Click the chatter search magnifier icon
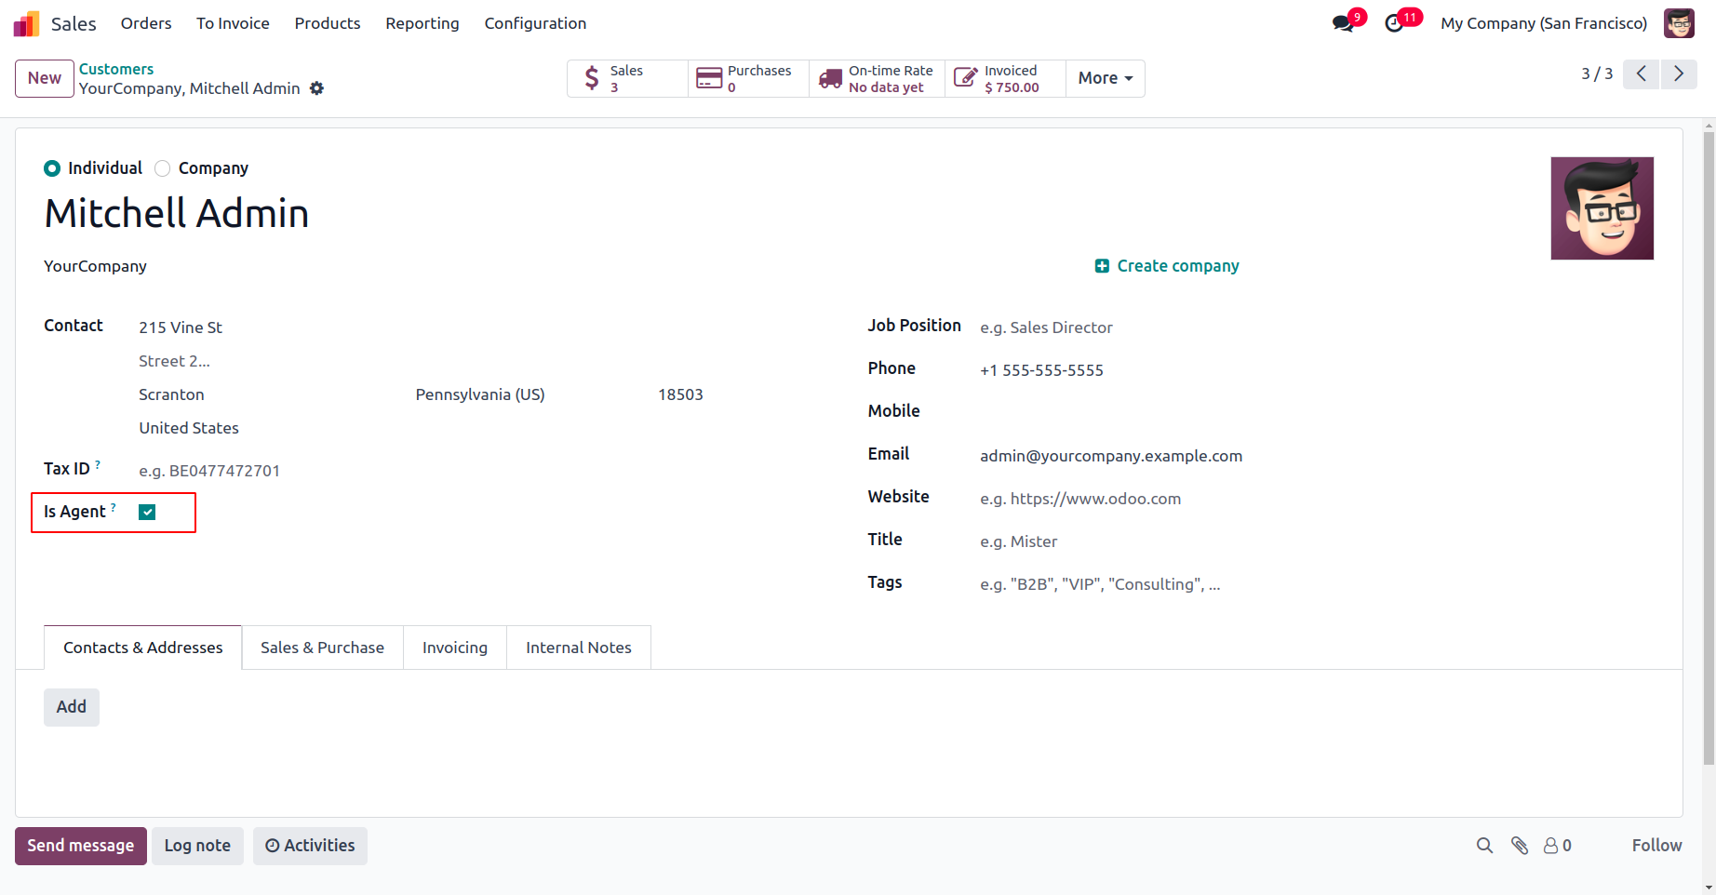This screenshot has height=895, width=1716. coord(1484,846)
